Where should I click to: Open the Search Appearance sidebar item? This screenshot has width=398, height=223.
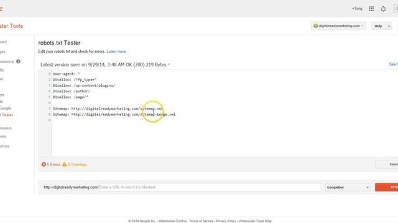(7, 62)
